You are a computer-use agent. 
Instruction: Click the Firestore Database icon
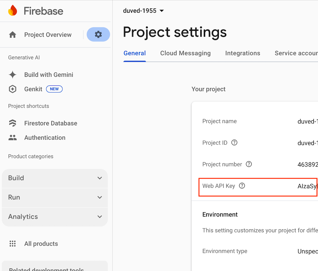tap(12, 123)
